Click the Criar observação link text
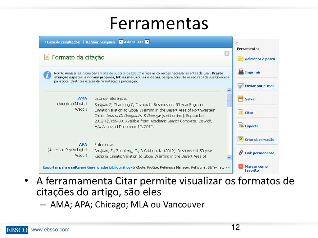 [x=260, y=140]
